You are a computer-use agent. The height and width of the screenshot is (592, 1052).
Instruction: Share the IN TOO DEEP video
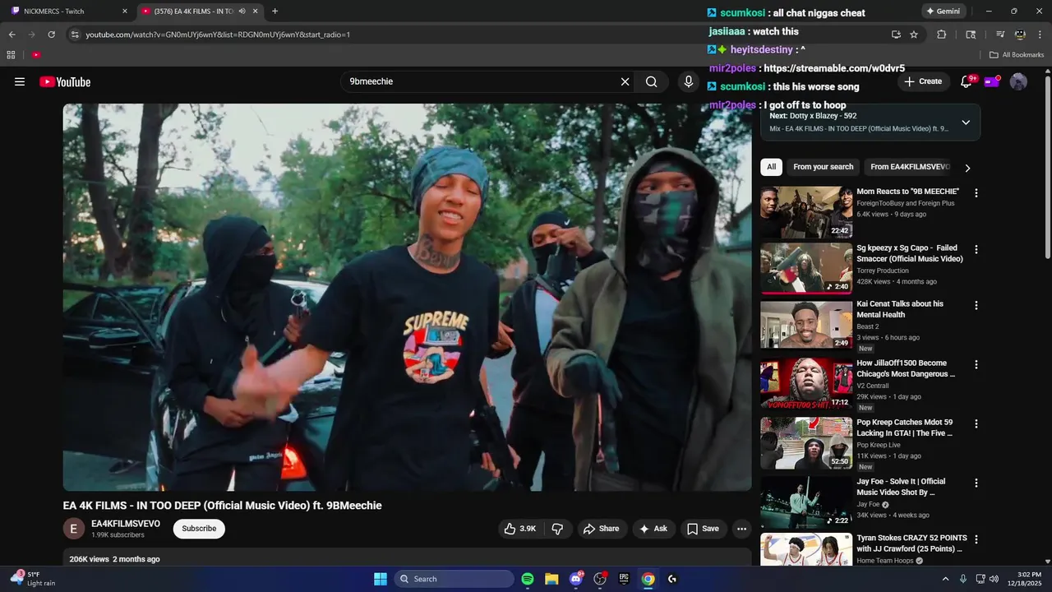(x=601, y=529)
